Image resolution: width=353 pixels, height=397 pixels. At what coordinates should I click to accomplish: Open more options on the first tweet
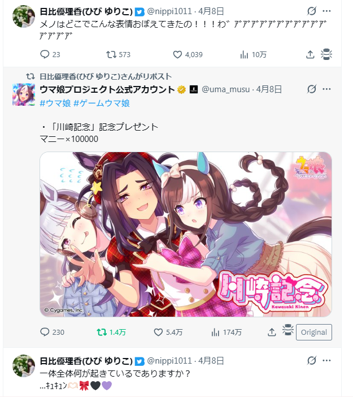pyautogui.click(x=326, y=11)
